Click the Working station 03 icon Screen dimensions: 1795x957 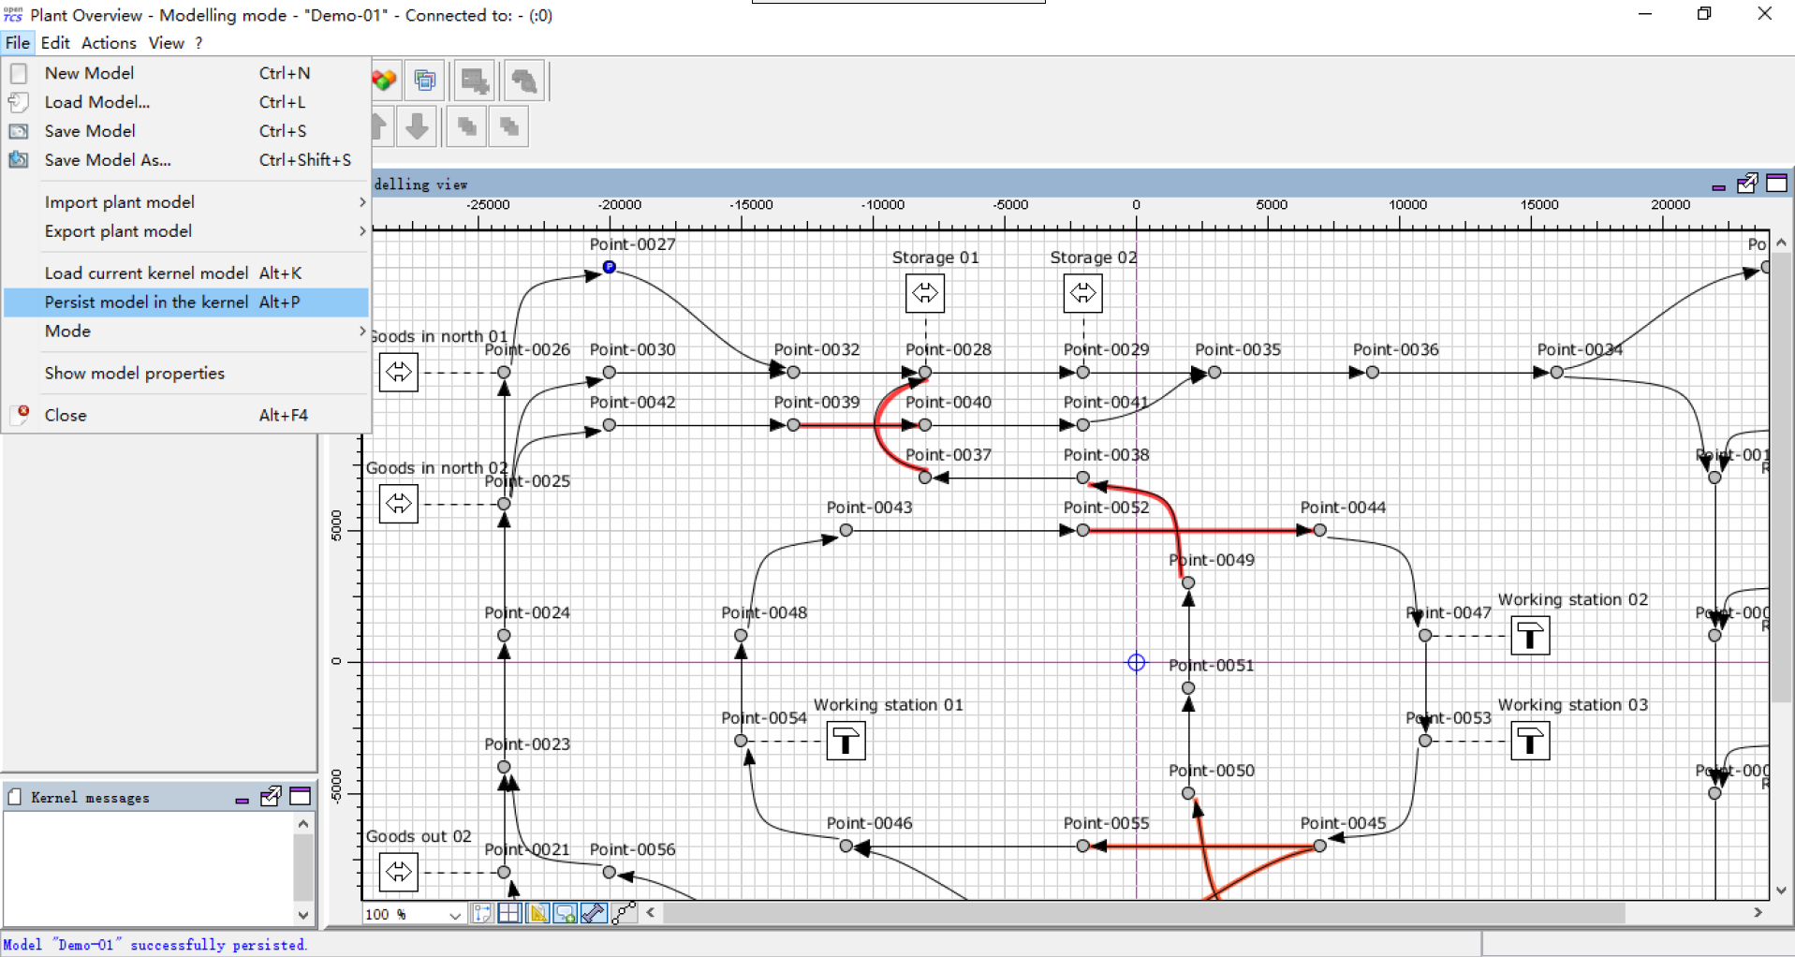[1531, 741]
